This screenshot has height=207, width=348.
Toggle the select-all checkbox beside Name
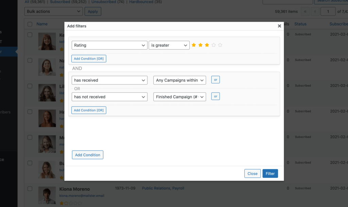click(x=30, y=24)
